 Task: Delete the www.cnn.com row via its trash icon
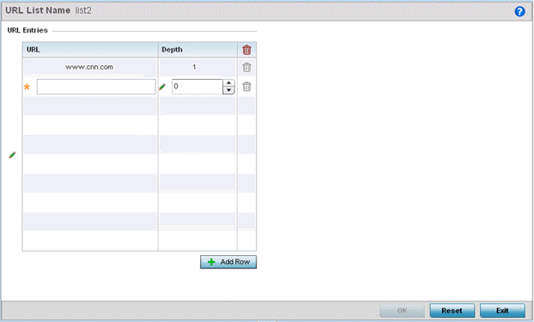[x=246, y=67]
